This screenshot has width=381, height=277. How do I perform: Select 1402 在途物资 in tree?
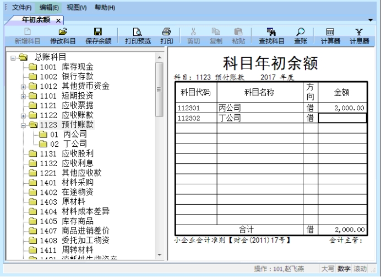pyautogui.click(x=67, y=192)
